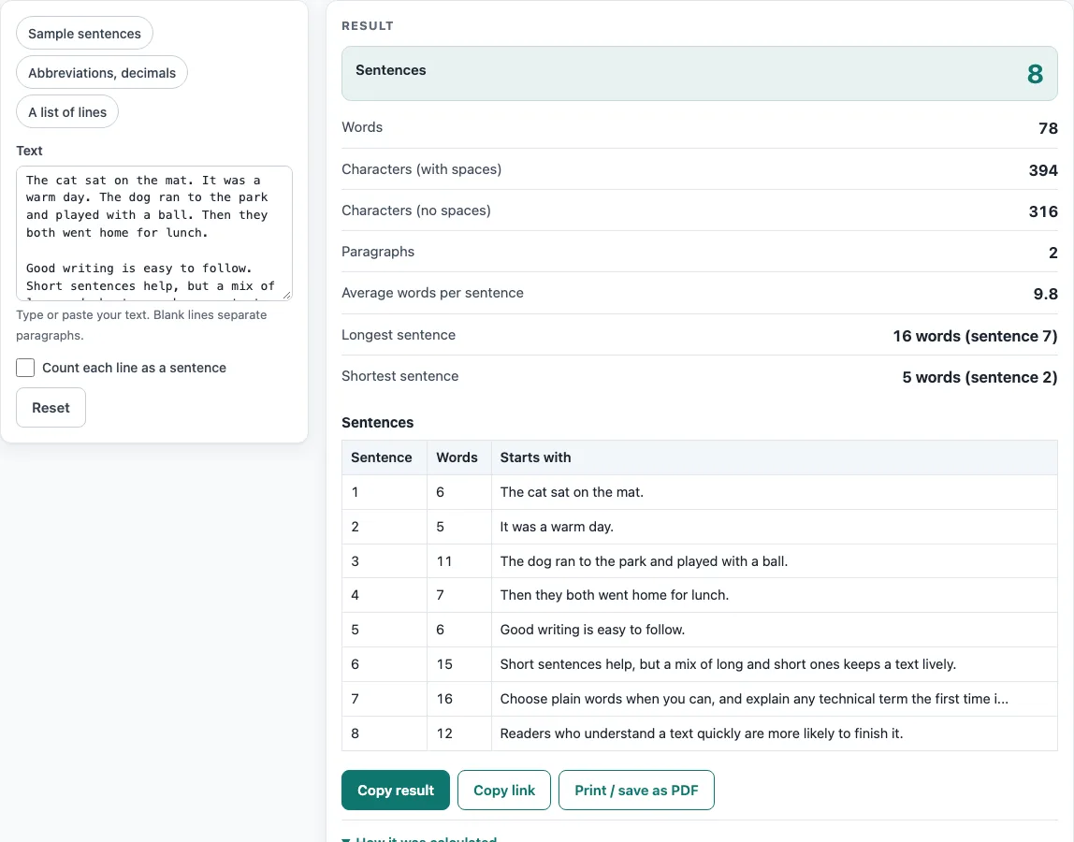Load the A list of lines example
The image size is (1074, 842).
tap(67, 111)
